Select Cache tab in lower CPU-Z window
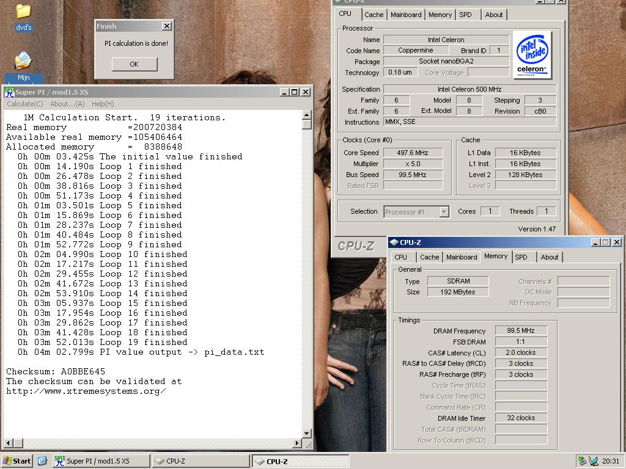Image resolution: width=626 pixels, height=469 pixels. point(430,257)
